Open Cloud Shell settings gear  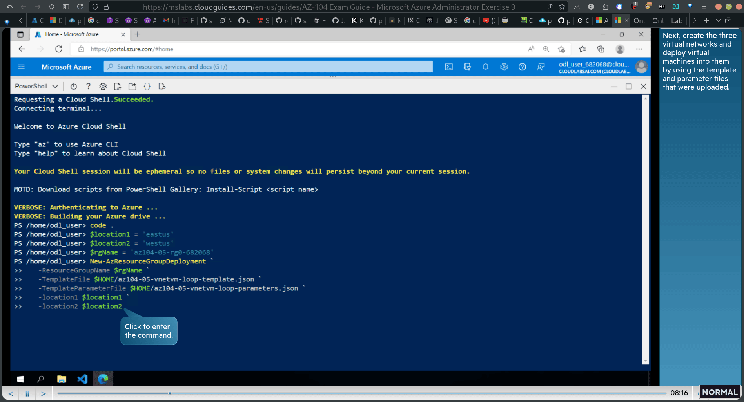coord(103,86)
